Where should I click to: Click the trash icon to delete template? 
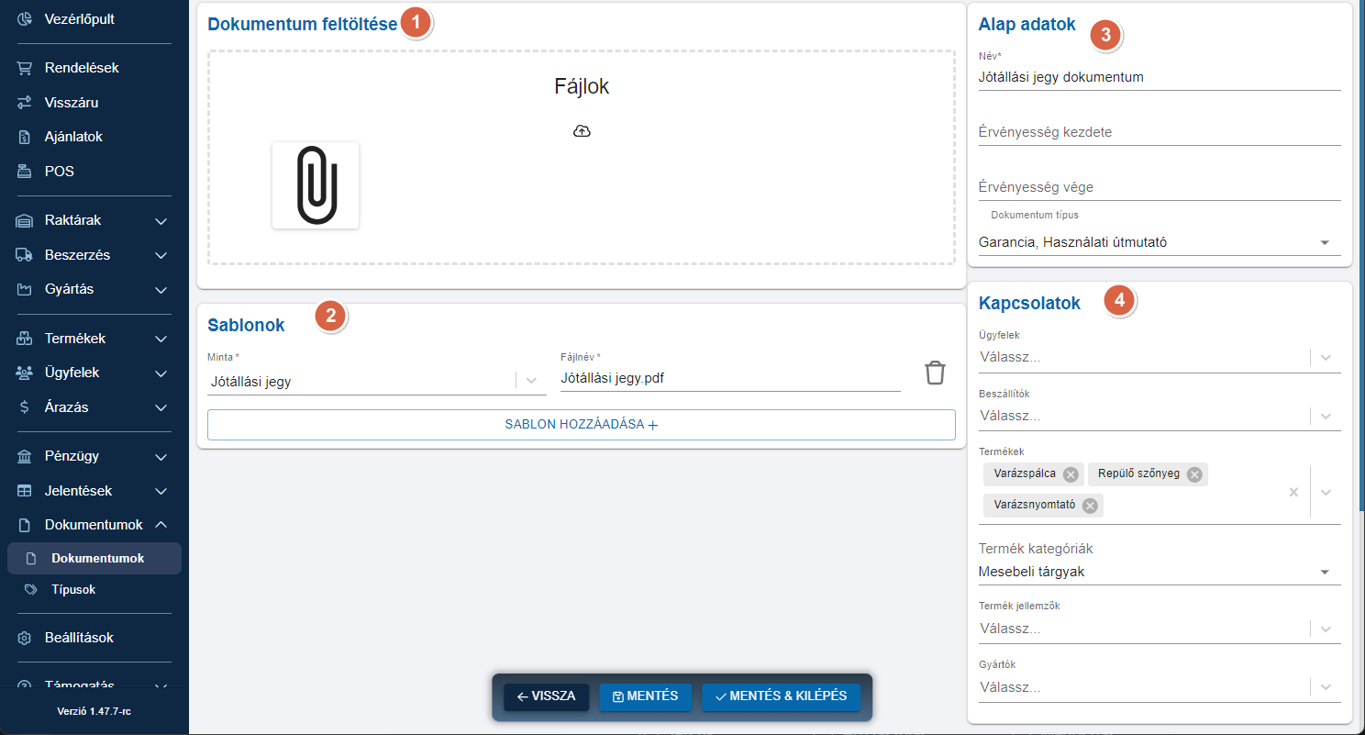point(934,373)
